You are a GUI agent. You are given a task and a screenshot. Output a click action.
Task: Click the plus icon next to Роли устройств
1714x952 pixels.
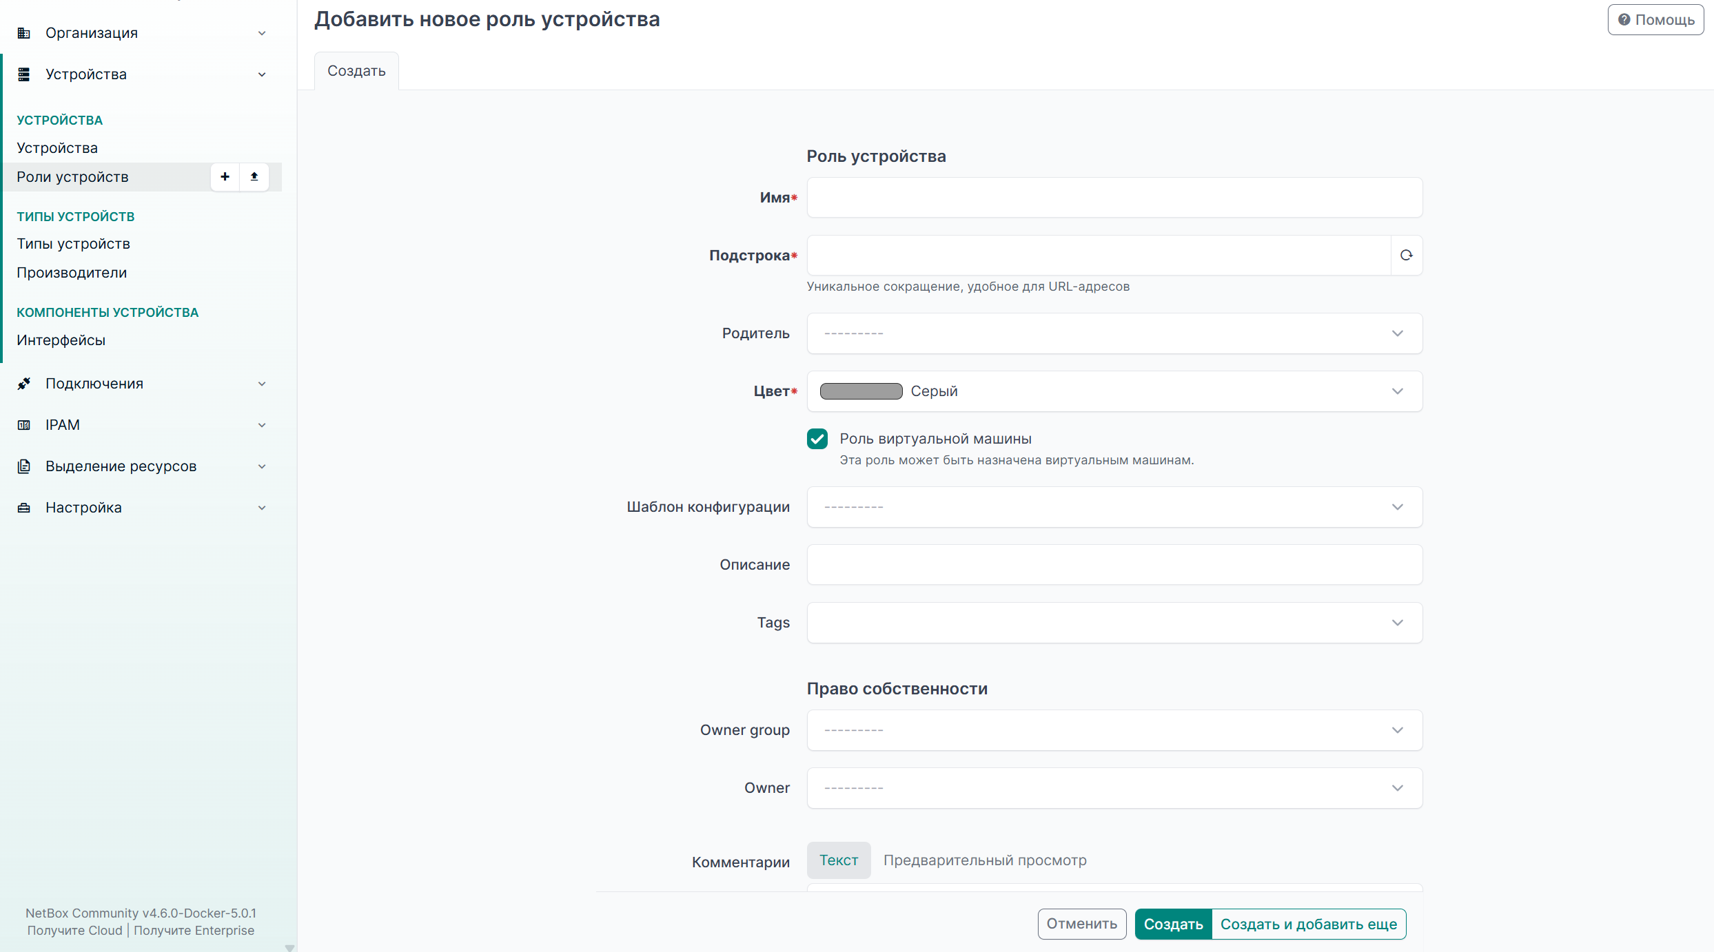point(225,177)
